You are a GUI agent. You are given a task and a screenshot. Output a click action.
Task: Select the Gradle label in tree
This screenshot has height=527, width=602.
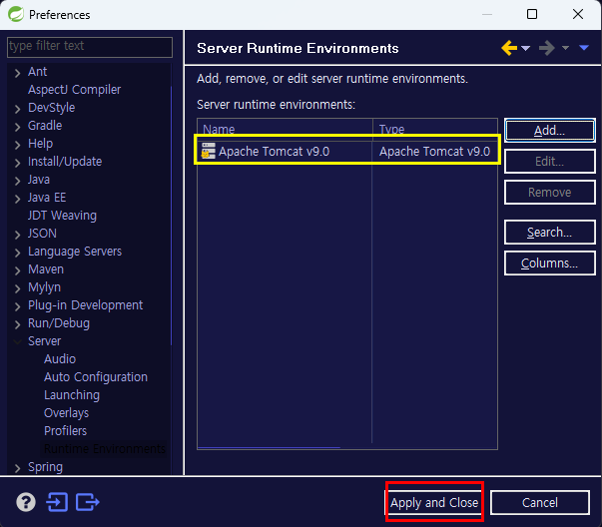[x=45, y=126]
